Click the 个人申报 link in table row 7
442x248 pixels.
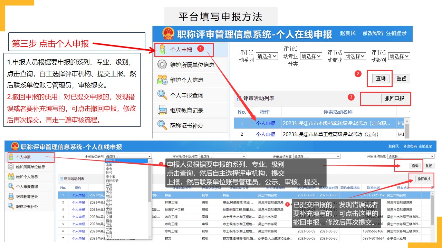tap(78, 238)
